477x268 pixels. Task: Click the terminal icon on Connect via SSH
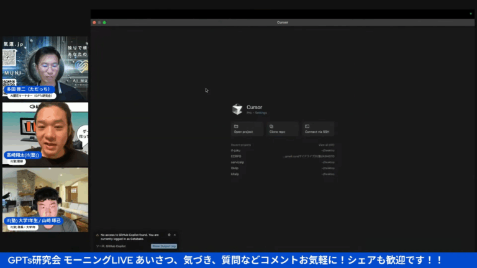(x=307, y=127)
